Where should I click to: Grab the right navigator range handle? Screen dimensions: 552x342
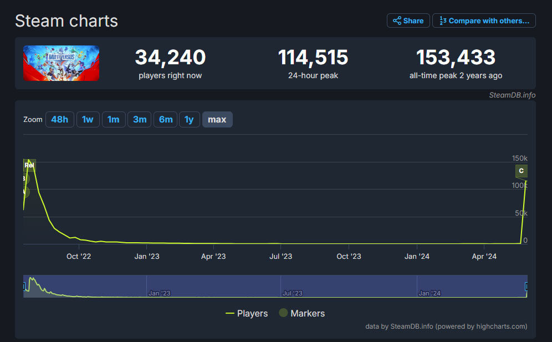[x=527, y=287]
